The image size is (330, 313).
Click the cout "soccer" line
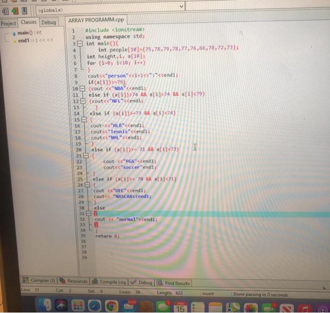tap(130, 167)
